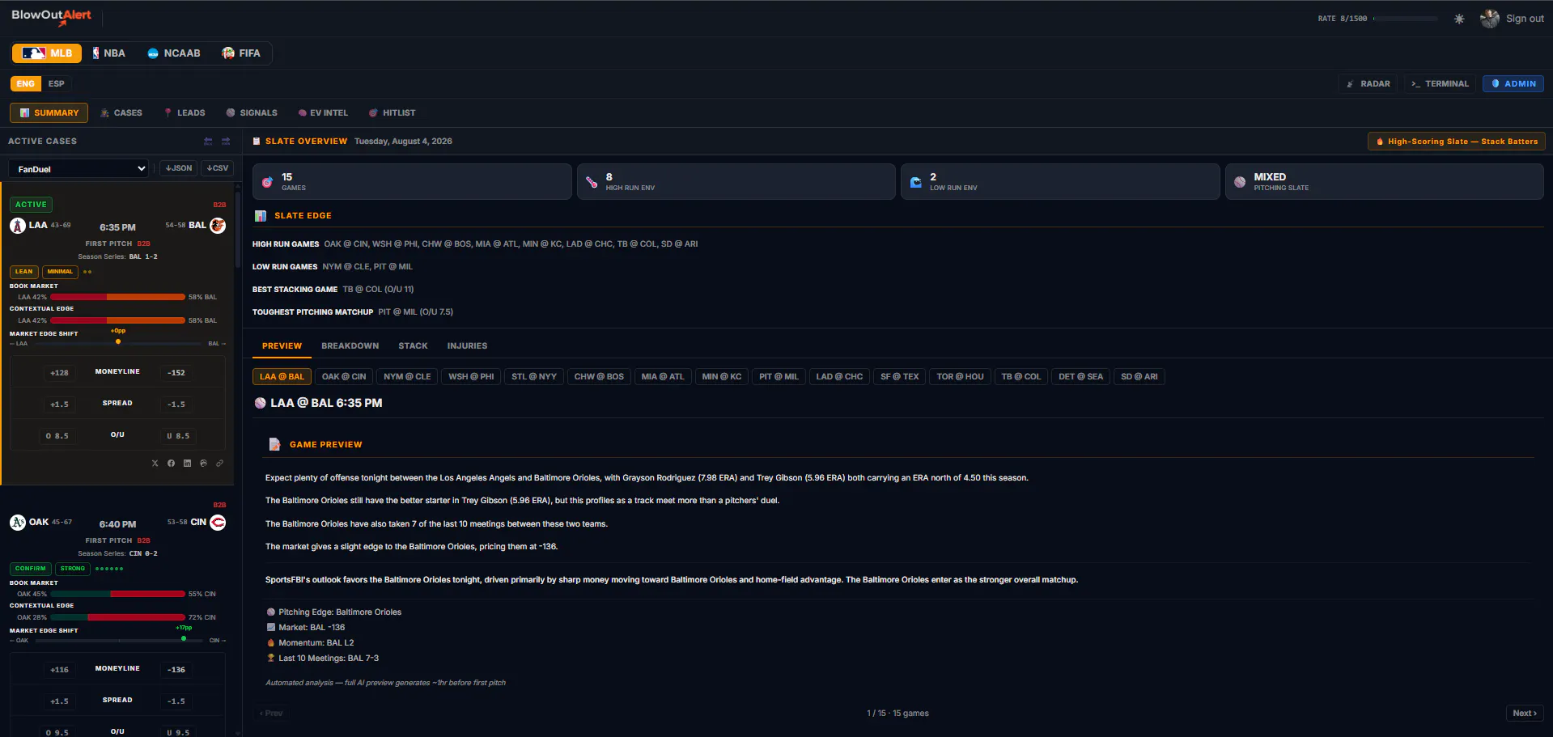
Task: Click the High-Scoring Slate alert badge
Action: coord(1457,142)
